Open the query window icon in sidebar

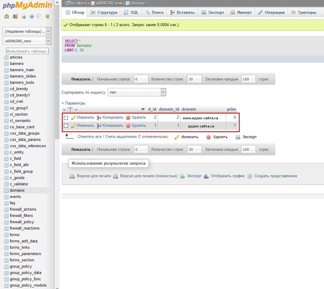[23, 17]
